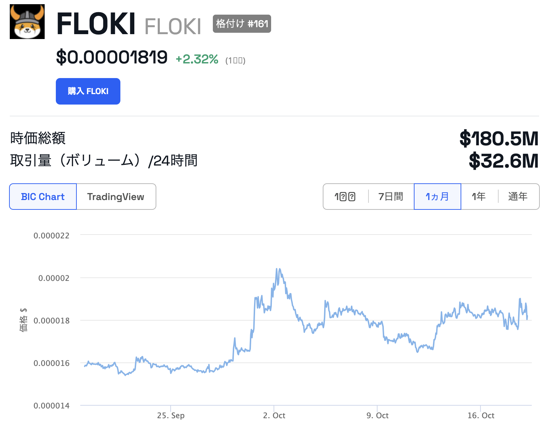Click the $32.6M trading volume value
Image resolution: width=552 pixels, height=429 pixels.
pos(503,161)
